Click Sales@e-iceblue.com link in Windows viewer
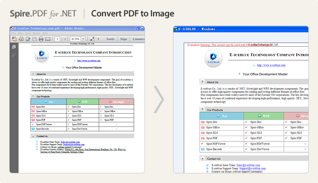This screenshot has width=318, height=183. pyautogui.click(x=248, y=165)
